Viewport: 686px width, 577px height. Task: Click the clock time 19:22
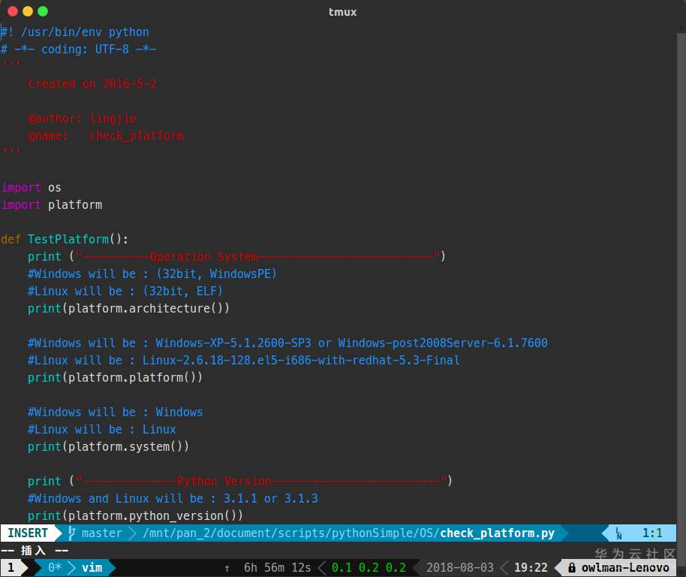pos(531,568)
